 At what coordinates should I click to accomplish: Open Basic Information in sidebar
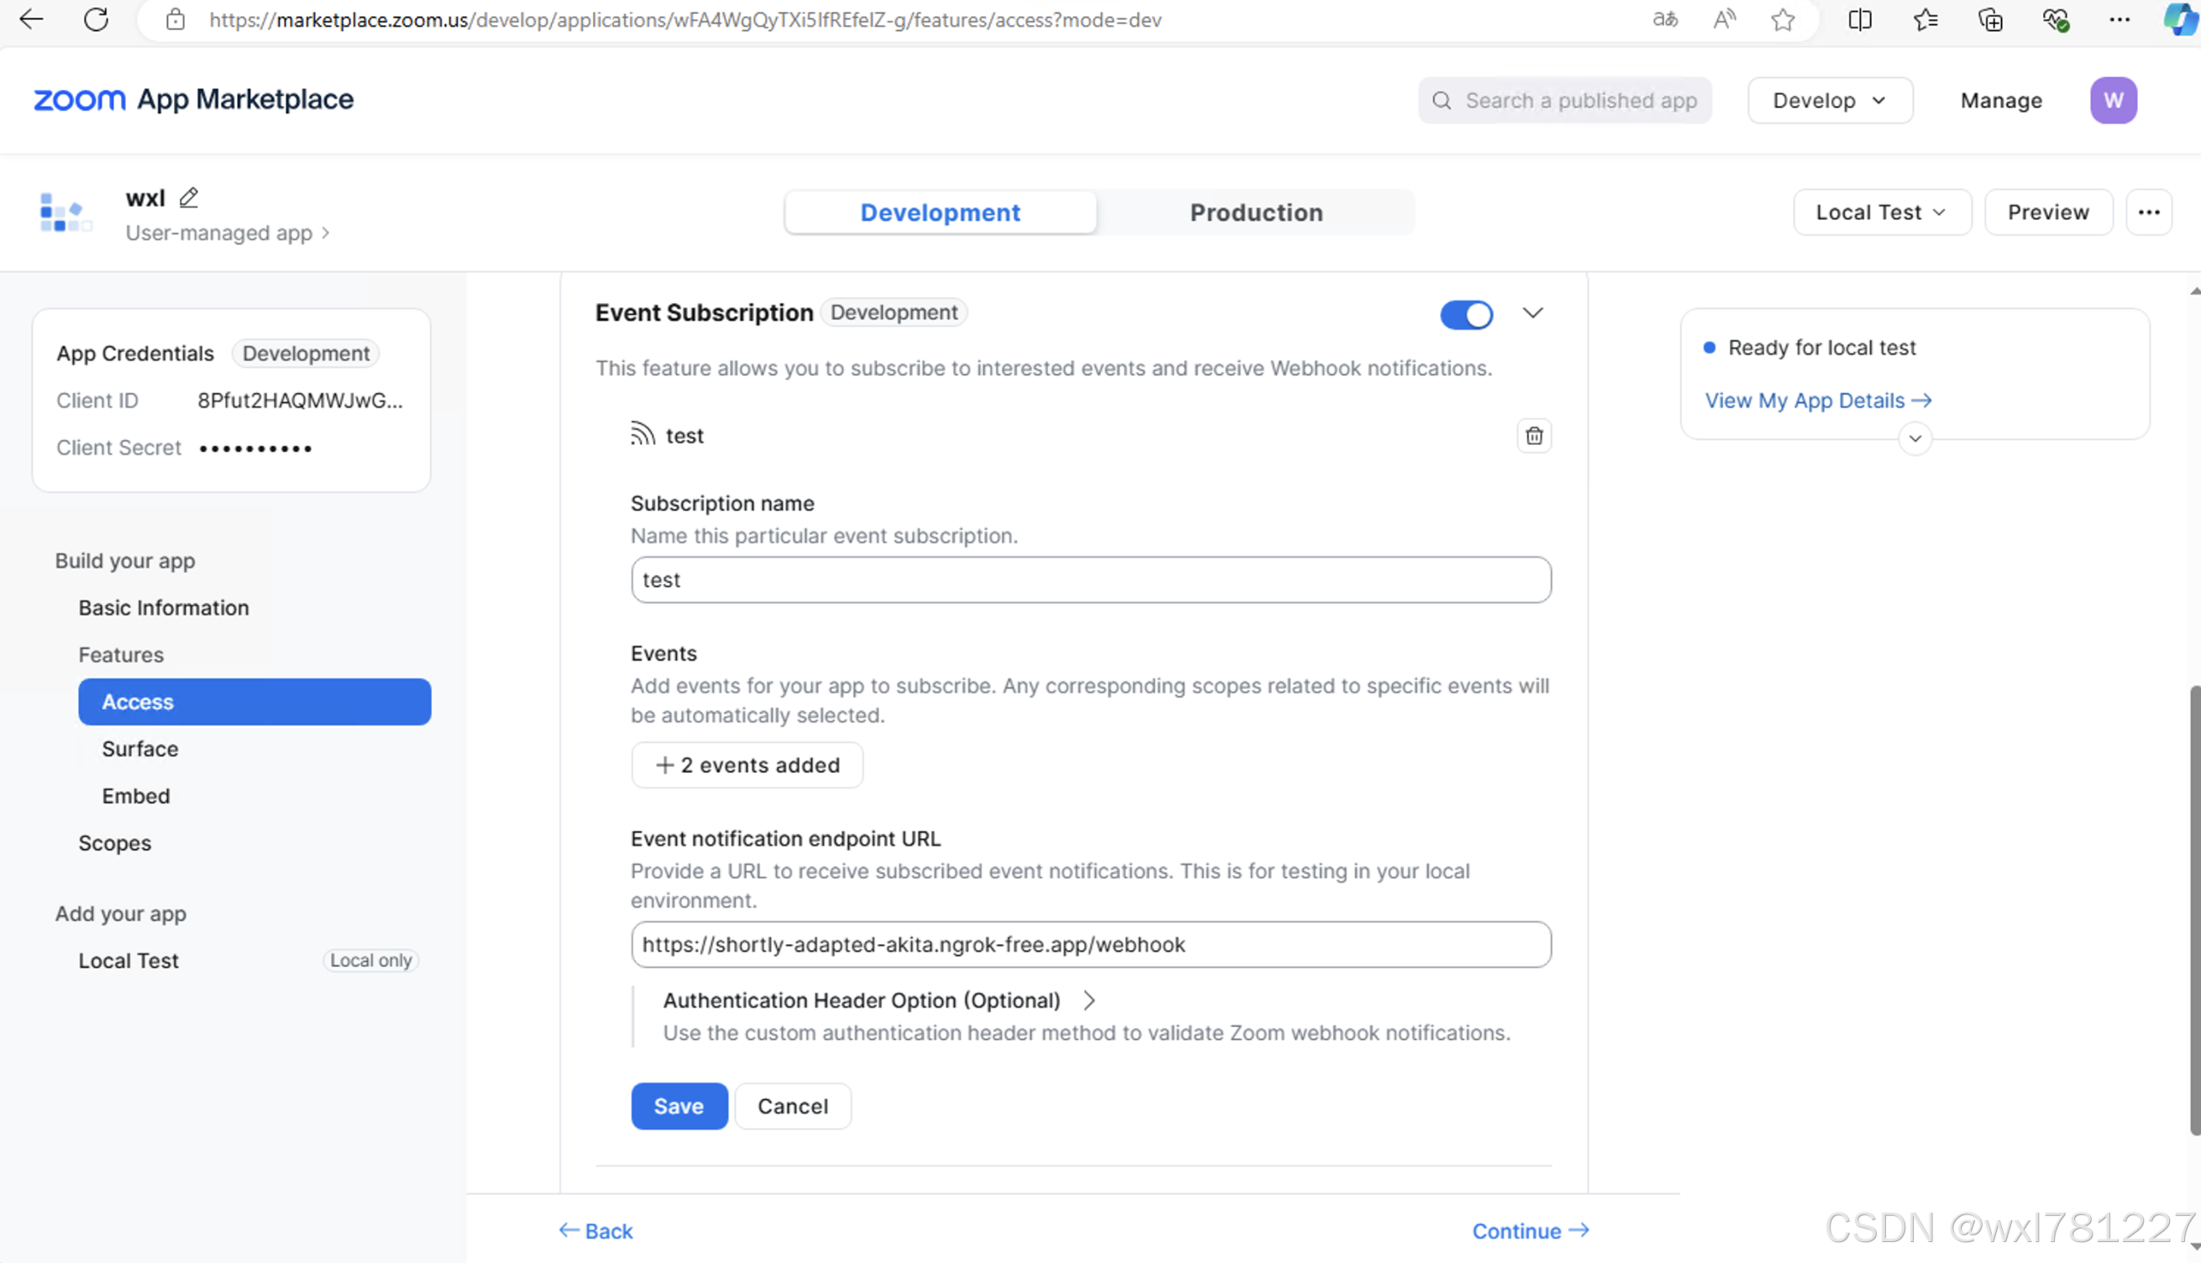[163, 607]
